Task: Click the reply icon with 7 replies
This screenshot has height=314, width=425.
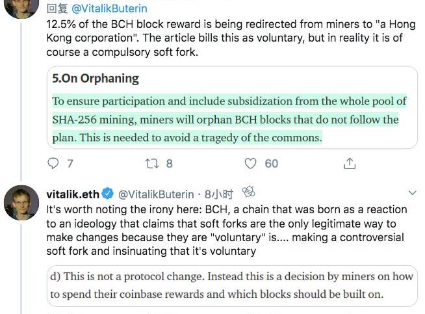Action: pos(53,163)
